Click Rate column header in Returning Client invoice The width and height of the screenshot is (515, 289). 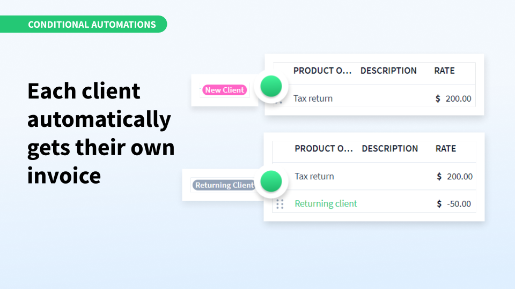[x=446, y=149]
